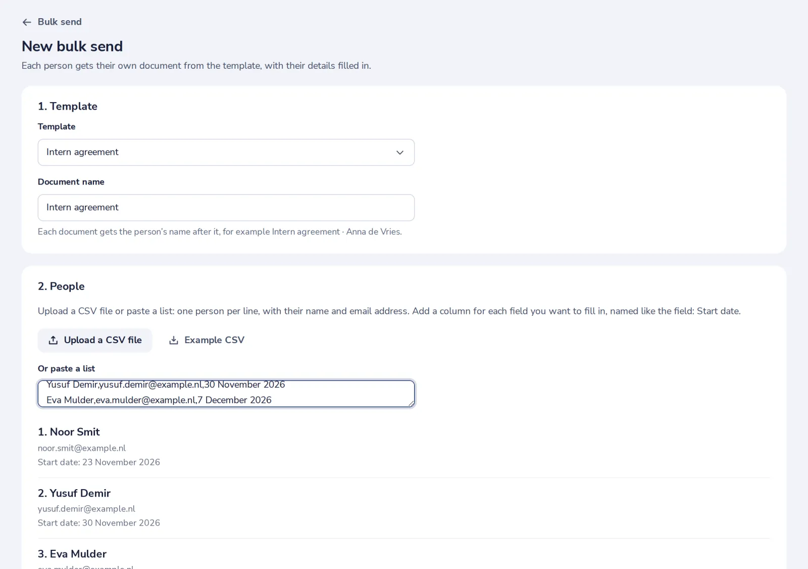Screen dimensions: 808x569
Task: Go back via the Bulk send link
Action: coord(52,22)
